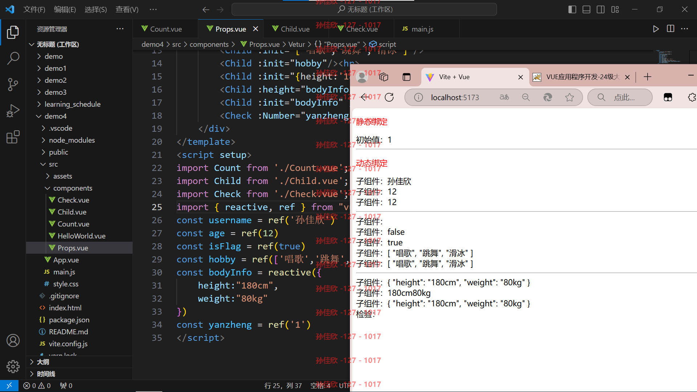Open customize layout icon

pos(615,9)
